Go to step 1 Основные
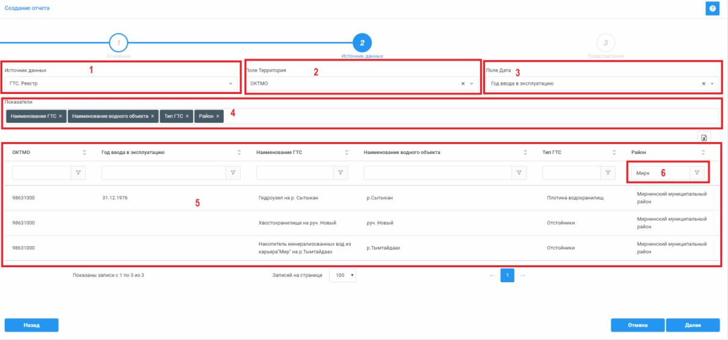This screenshot has height=340, width=728. pyautogui.click(x=119, y=43)
